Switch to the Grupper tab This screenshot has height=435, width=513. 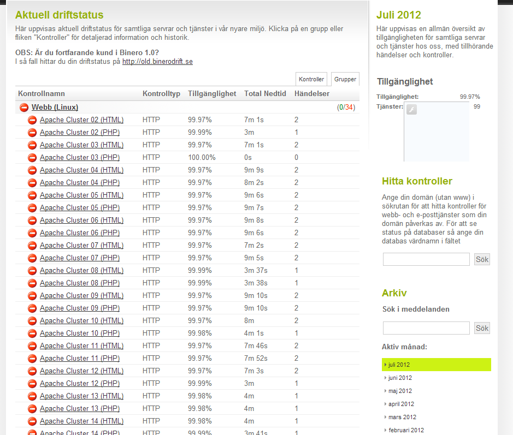345,79
